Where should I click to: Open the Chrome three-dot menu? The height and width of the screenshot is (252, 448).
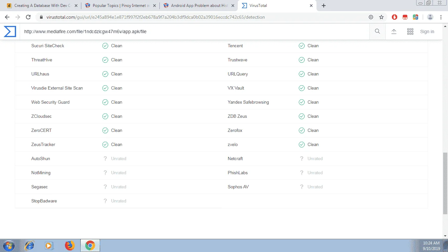click(441, 17)
